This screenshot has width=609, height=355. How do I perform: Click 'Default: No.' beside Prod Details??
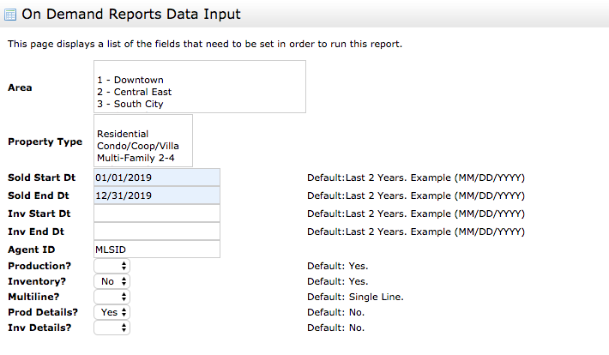[335, 312]
